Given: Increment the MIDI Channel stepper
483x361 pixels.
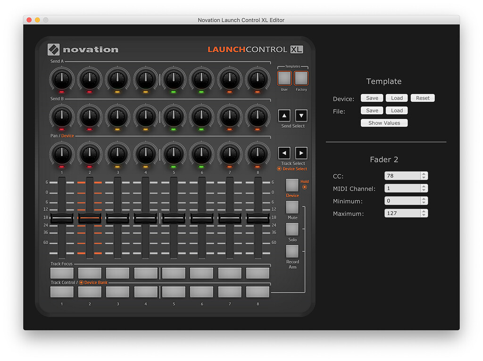Looking at the screenshot, I should pyautogui.click(x=424, y=186).
